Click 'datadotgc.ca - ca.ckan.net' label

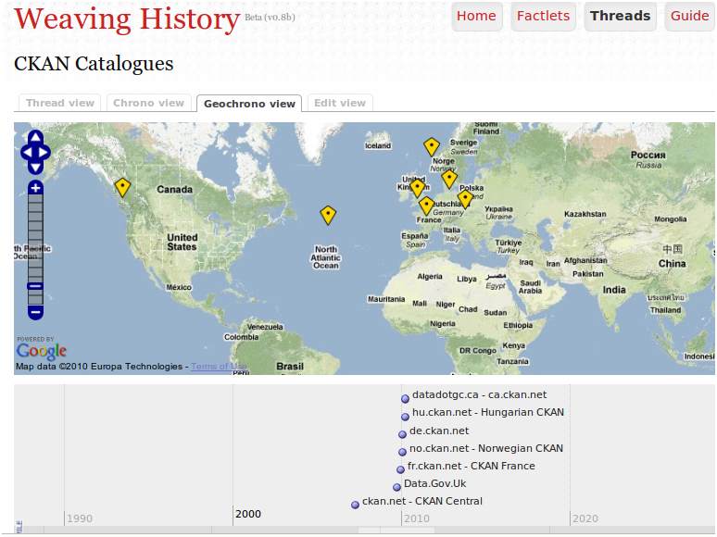click(479, 394)
